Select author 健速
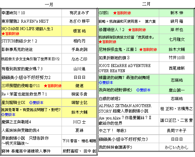 79,86
